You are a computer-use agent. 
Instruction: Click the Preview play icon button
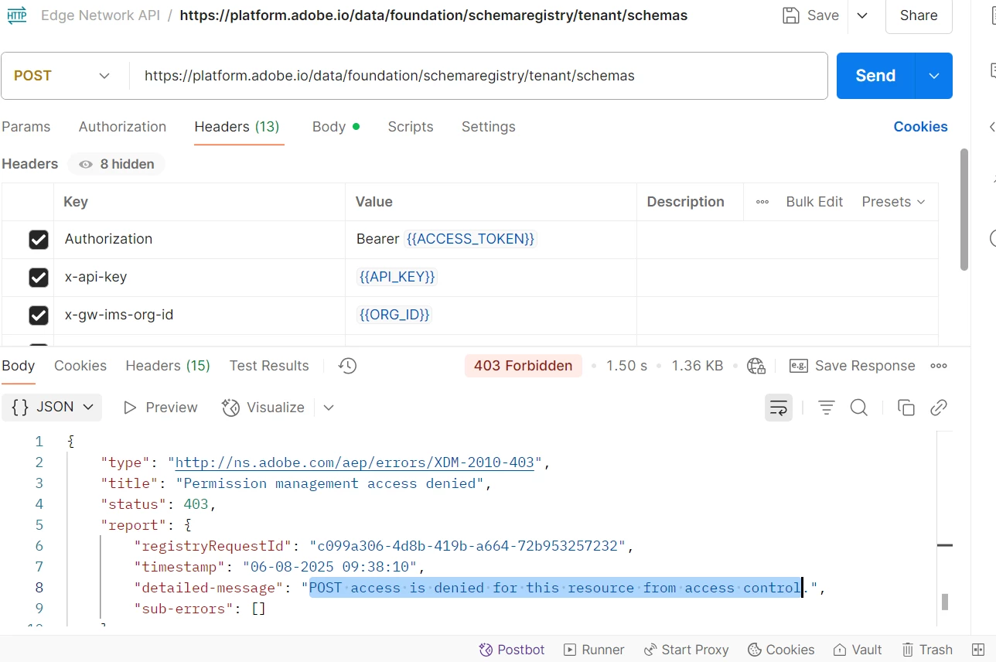(161, 408)
